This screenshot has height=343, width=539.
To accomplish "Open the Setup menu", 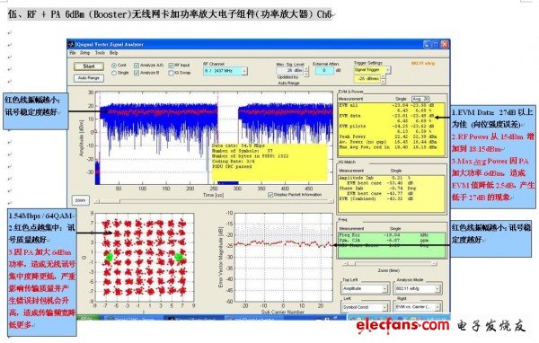I will coord(85,53).
